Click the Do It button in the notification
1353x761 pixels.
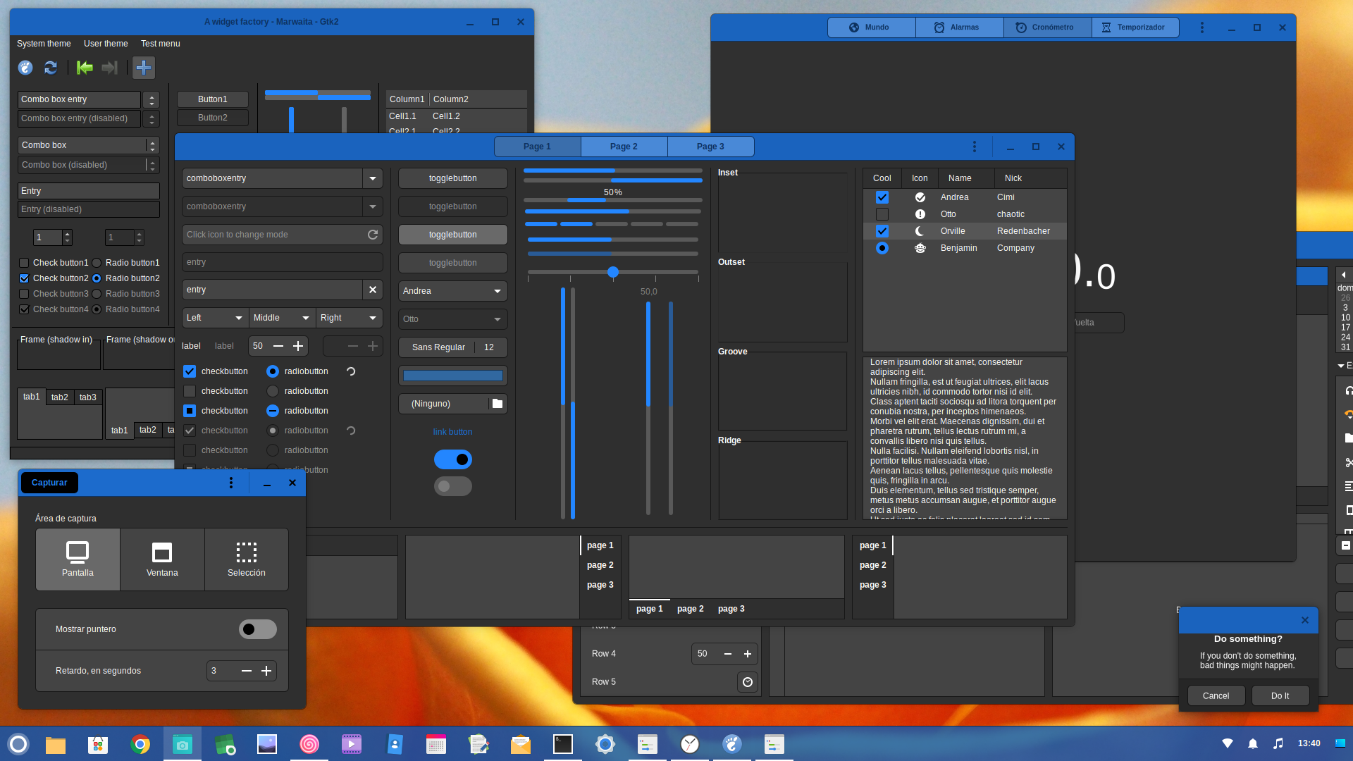[x=1280, y=695]
